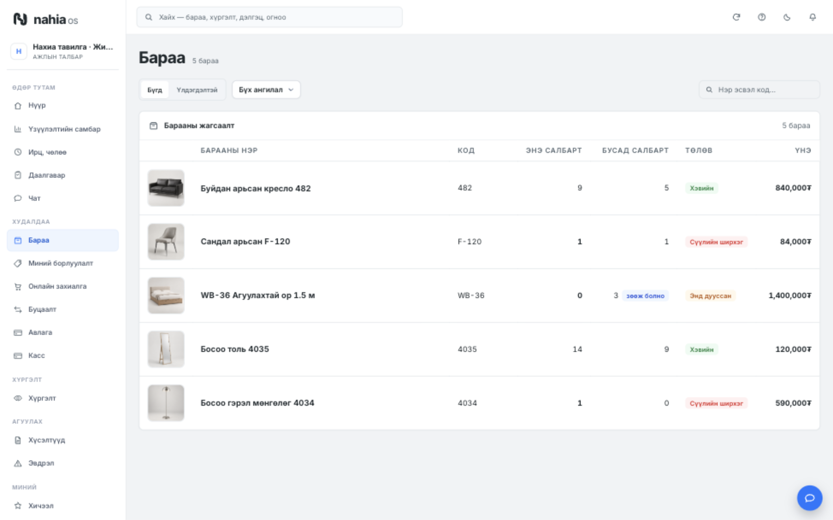
Task: Open the Чат sidebar item
Action: 63,198
